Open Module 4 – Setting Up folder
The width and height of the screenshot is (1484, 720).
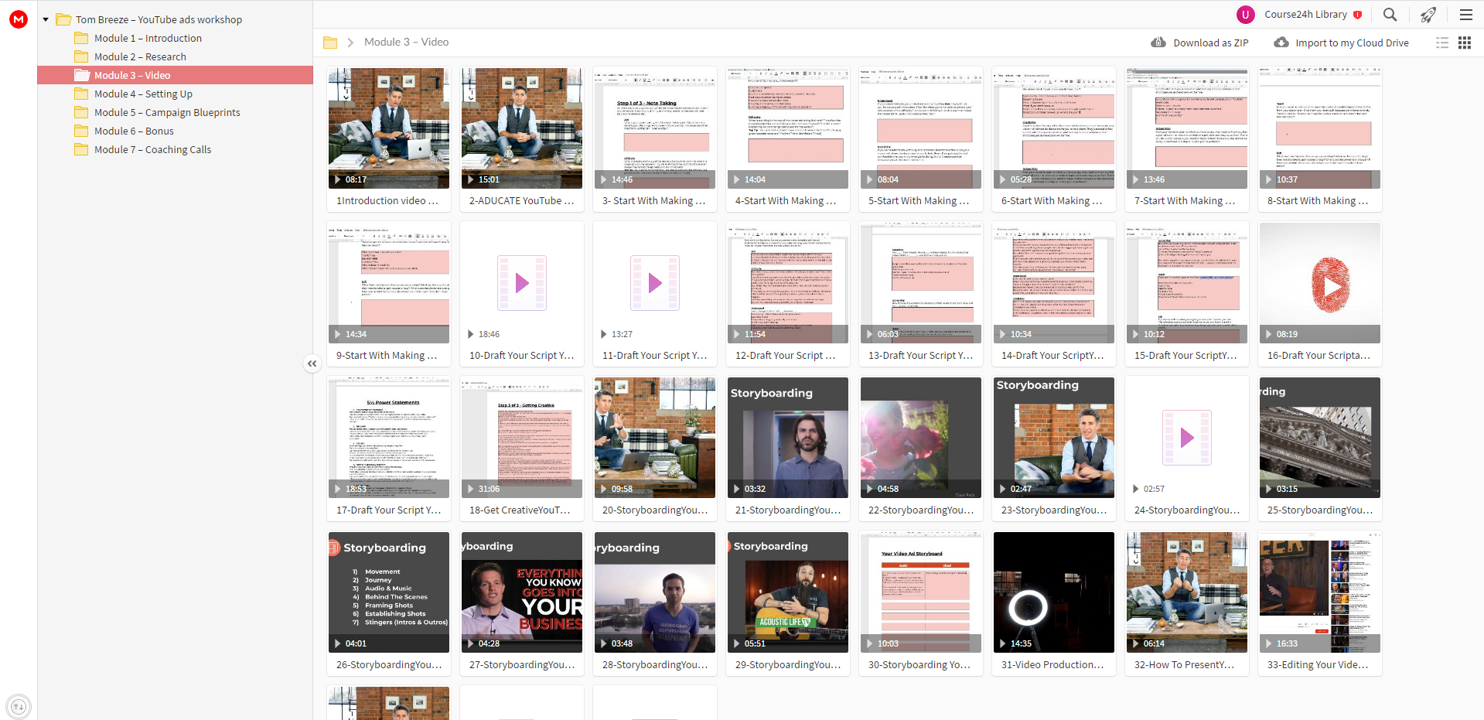(143, 94)
